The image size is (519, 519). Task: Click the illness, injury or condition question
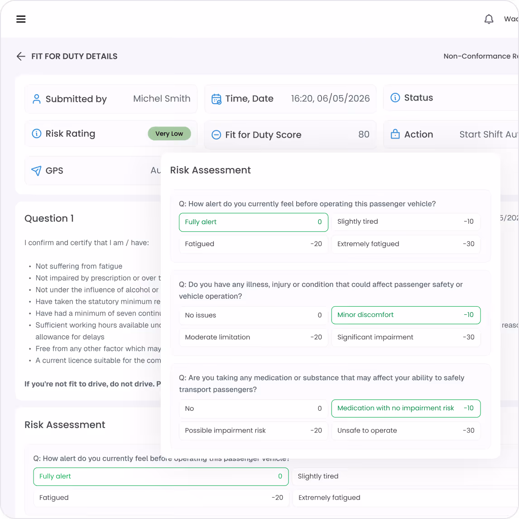pos(321,290)
